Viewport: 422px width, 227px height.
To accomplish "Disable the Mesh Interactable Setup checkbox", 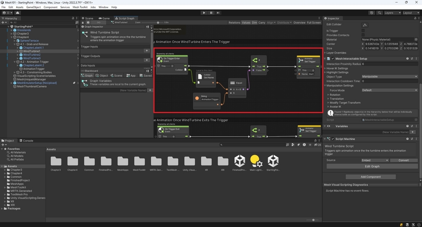I will [x=333, y=59].
